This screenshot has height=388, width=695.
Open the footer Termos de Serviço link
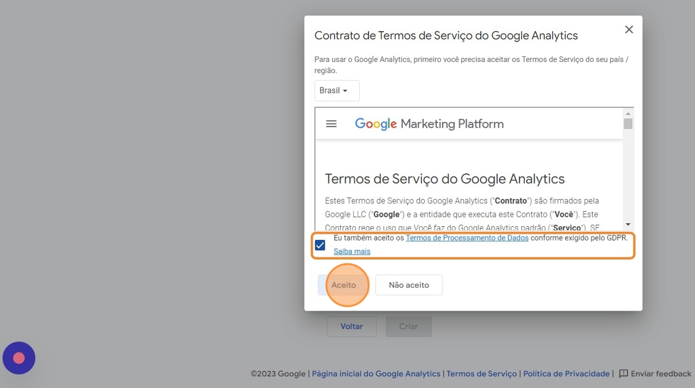pyautogui.click(x=482, y=374)
